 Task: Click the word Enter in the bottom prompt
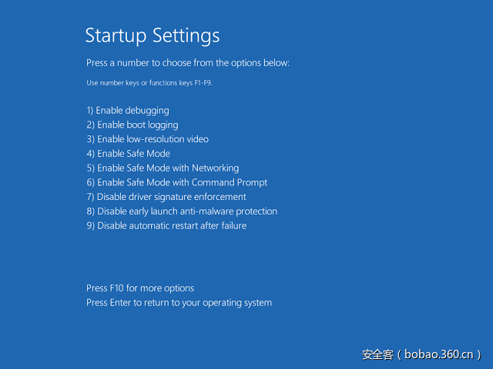[x=122, y=303]
